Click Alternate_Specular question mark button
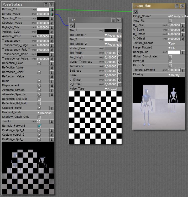The width and height of the screenshot is (188, 197). 39,95
